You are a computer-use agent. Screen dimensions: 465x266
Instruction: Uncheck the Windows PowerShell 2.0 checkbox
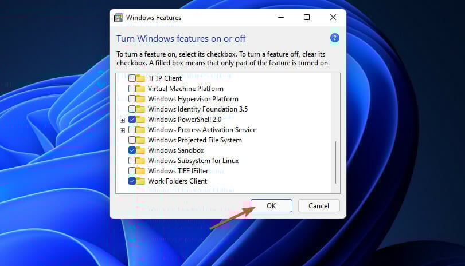(x=132, y=119)
